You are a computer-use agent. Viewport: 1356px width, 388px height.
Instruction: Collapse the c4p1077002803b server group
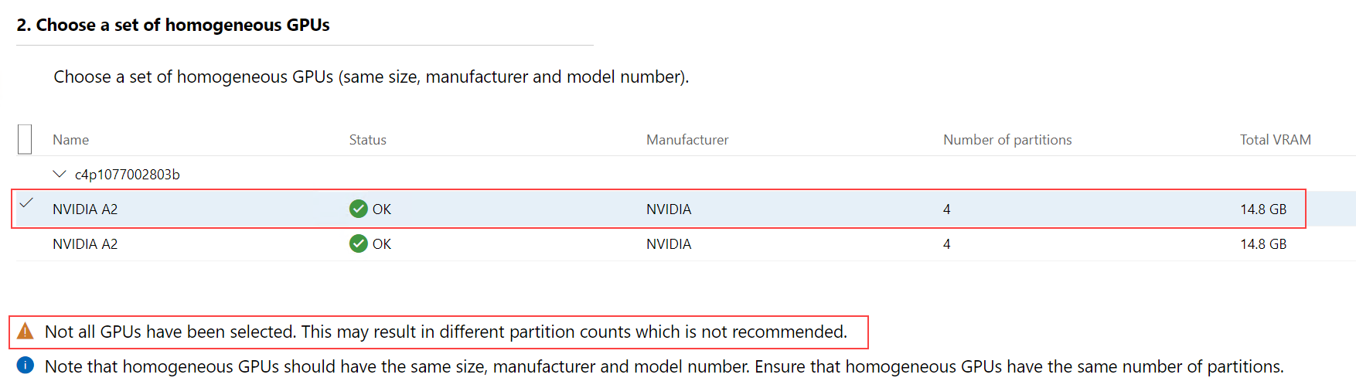(x=60, y=175)
